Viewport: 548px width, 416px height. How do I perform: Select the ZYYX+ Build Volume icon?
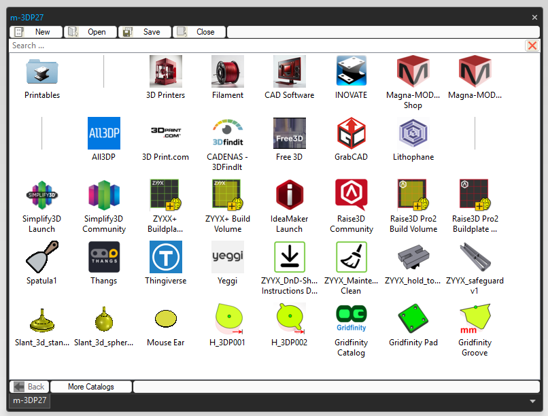click(228, 195)
